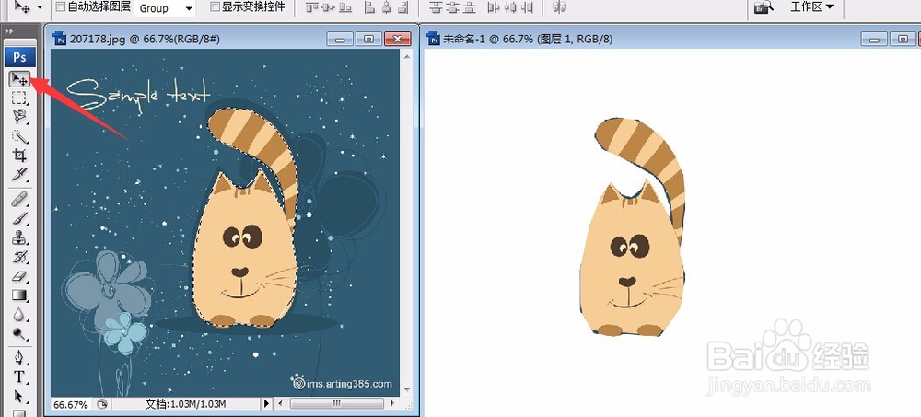Click Distribute Vertical Centers icon
The width and height of the screenshot is (921, 417).
point(452,7)
